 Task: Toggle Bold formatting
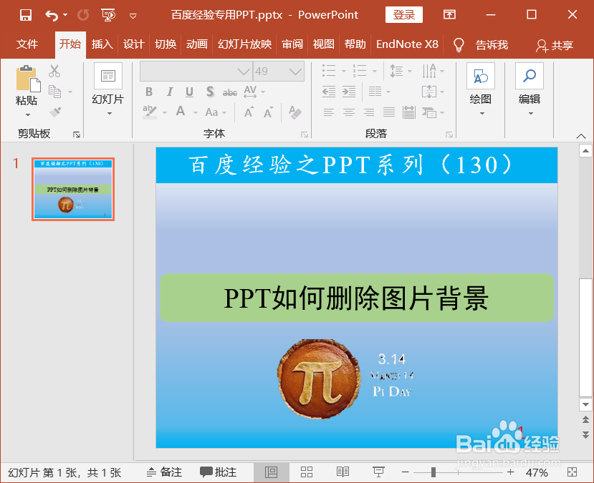[149, 92]
